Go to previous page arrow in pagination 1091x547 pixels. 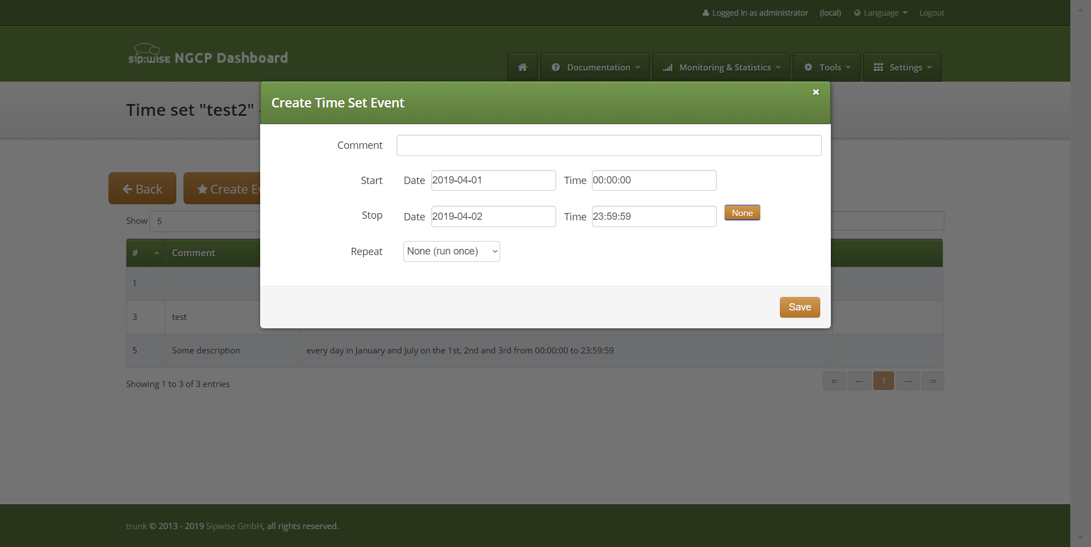859,381
